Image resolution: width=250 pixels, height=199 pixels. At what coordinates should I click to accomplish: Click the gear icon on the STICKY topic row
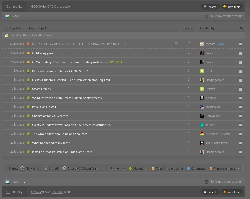[x=176, y=44]
